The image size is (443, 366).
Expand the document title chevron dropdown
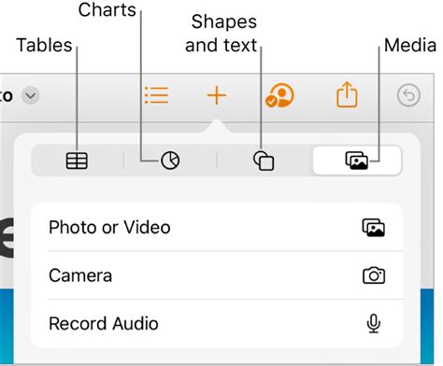coord(31,95)
